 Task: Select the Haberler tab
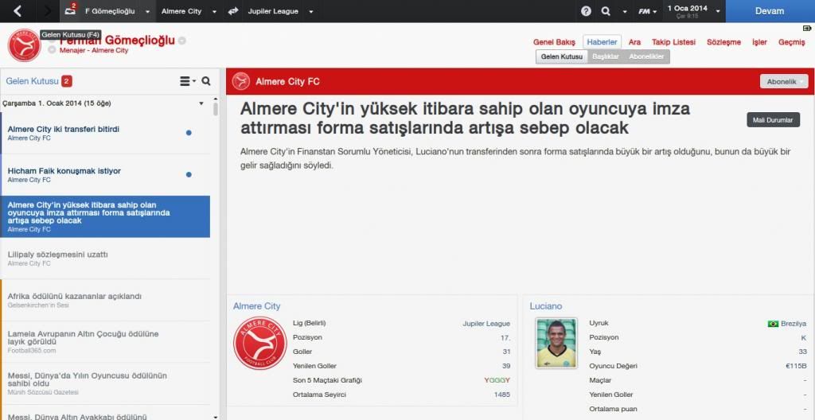click(x=602, y=42)
